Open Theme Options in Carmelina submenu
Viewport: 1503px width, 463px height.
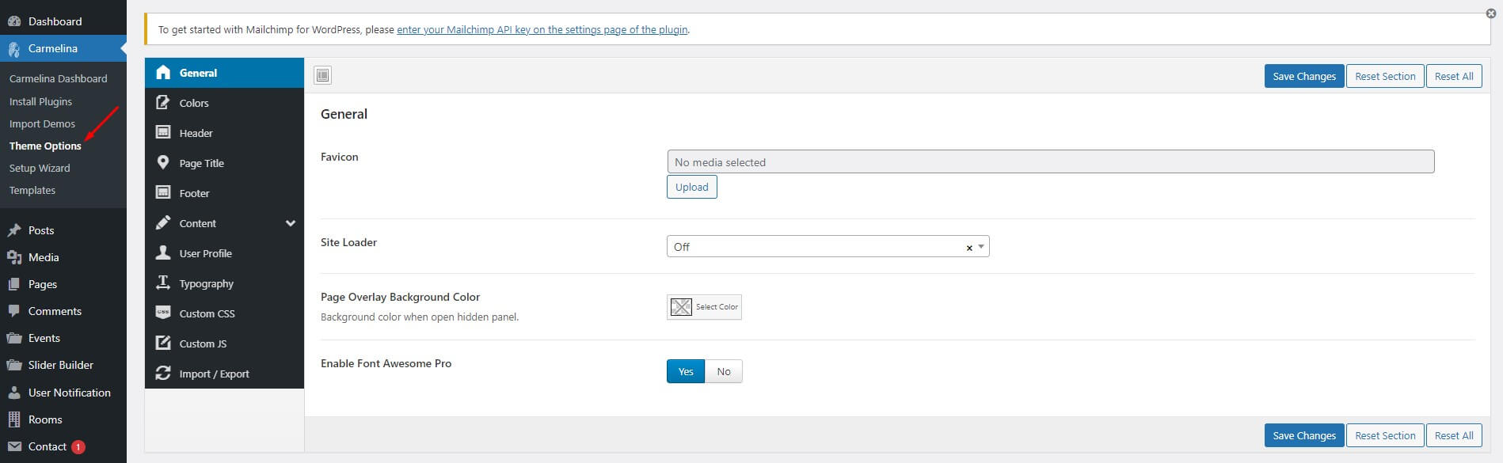(x=45, y=146)
